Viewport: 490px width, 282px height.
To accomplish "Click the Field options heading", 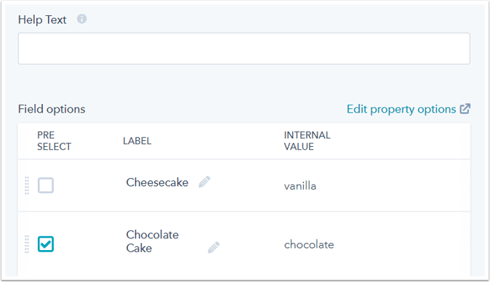I will point(52,109).
